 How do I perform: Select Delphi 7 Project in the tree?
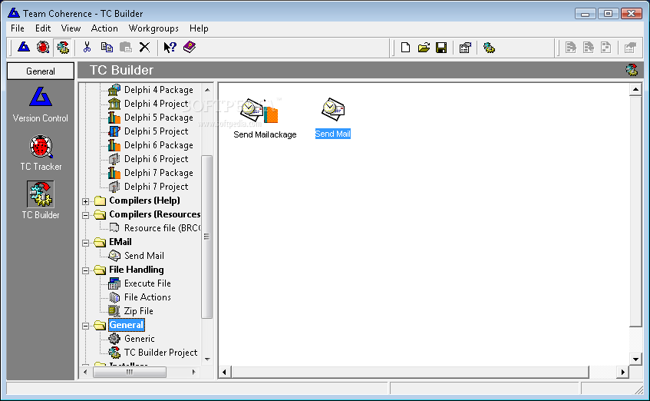[x=156, y=187]
